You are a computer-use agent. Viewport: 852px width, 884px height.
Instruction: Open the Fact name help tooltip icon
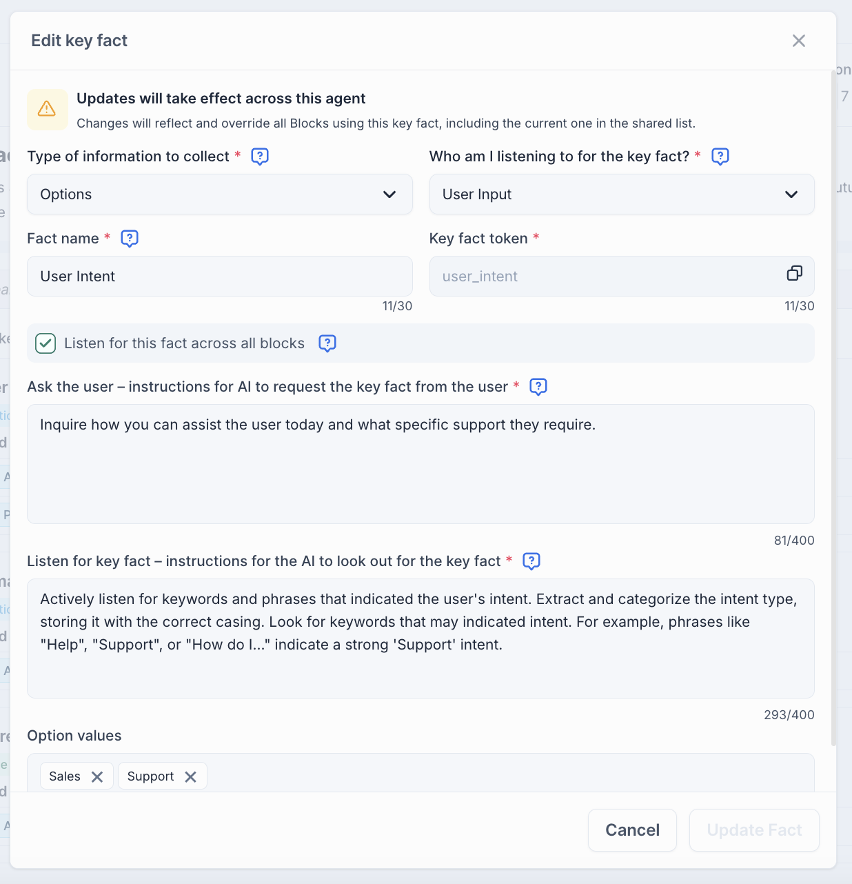pyautogui.click(x=130, y=239)
